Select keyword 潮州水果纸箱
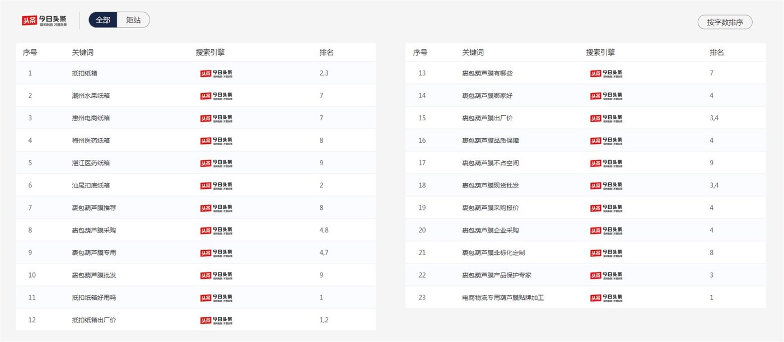The height and width of the screenshot is (342, 784). (91, 96)
